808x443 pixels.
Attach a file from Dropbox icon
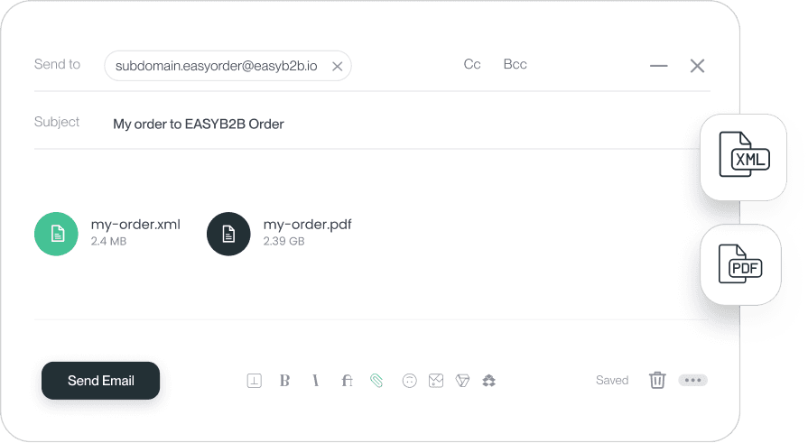click(489, 381)
